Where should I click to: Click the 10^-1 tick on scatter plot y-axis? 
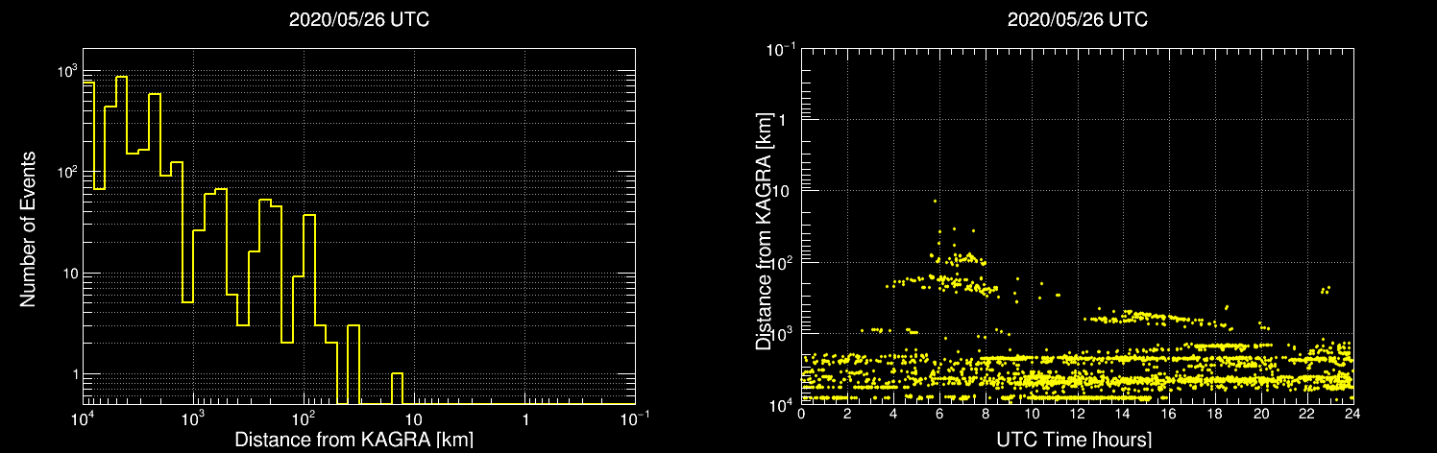(x=780, y=48)
